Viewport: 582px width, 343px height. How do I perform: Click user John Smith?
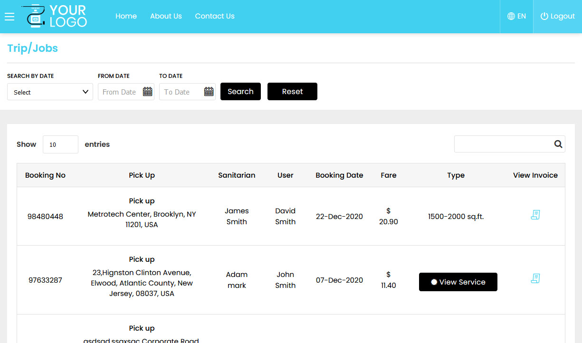click(x=286, y=280)
